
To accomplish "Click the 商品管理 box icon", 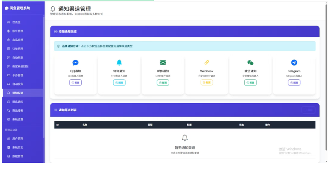I will (8, 40).
